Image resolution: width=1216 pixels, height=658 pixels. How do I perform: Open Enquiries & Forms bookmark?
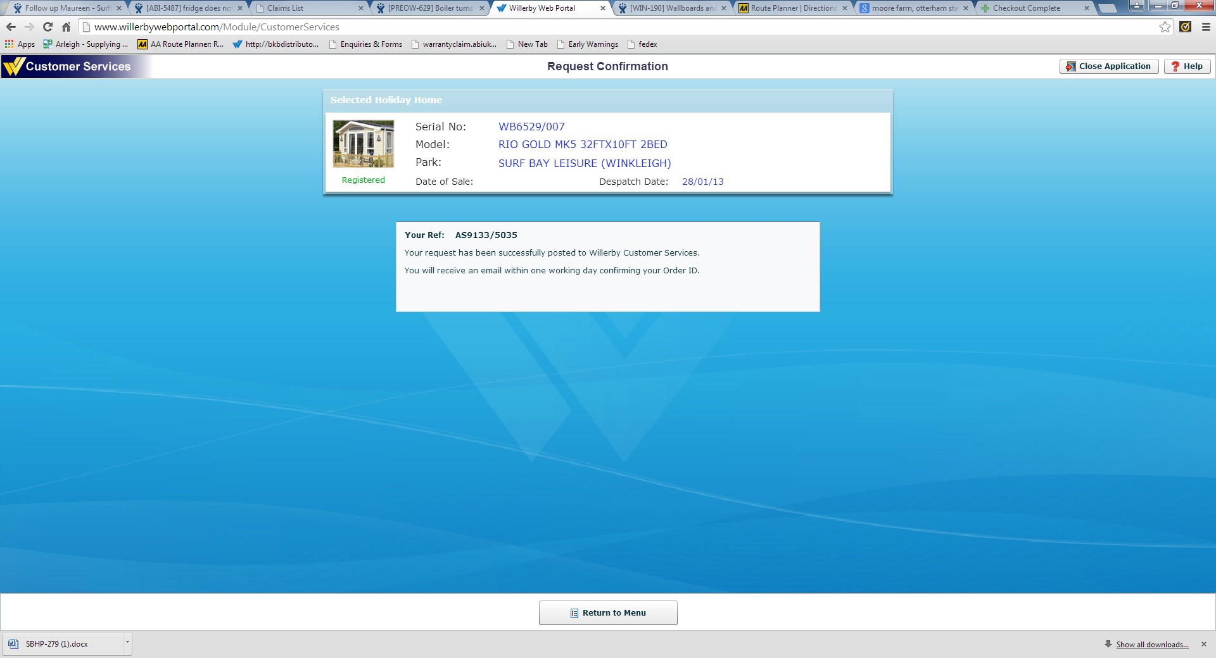coord(365,44)
